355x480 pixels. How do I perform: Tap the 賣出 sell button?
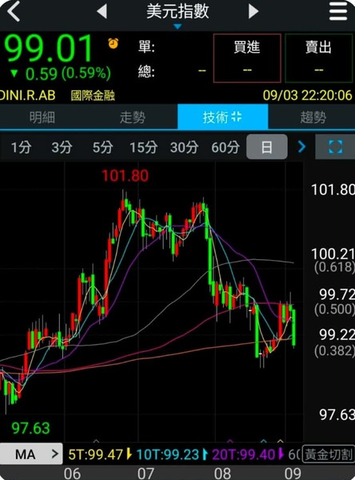(x=318, y=58)
